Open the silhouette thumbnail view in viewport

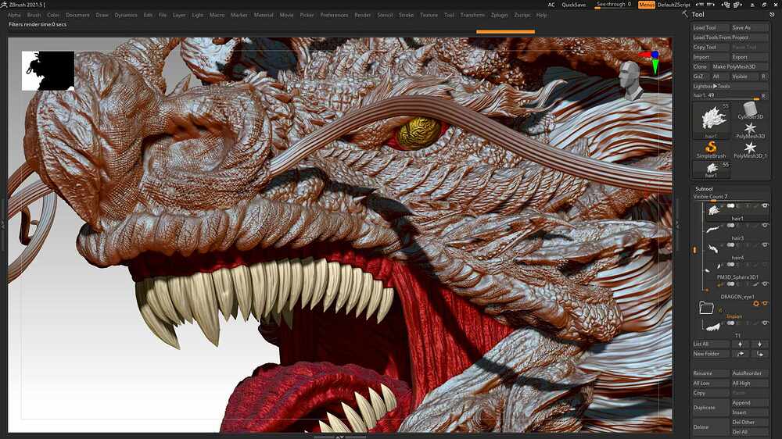48,71
